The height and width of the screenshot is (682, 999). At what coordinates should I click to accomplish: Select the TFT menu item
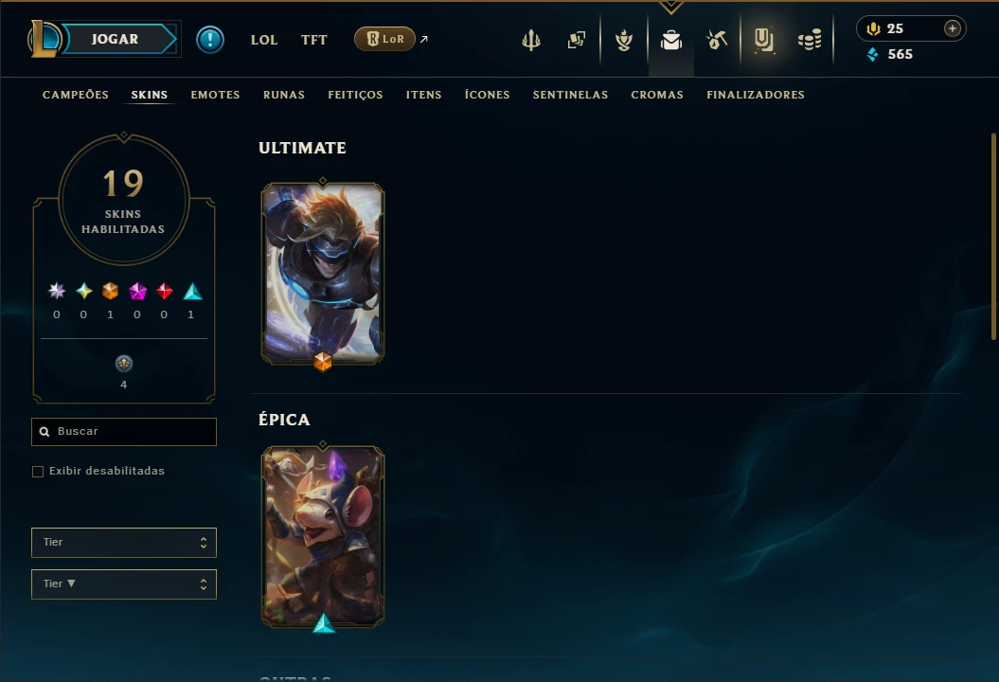pyautogui.click(x=314, y=40)
